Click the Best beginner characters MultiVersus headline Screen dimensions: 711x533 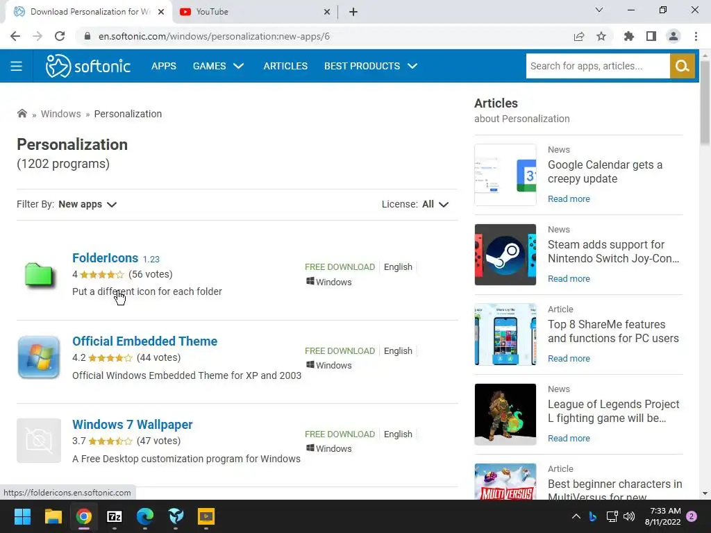coord(614,491)
